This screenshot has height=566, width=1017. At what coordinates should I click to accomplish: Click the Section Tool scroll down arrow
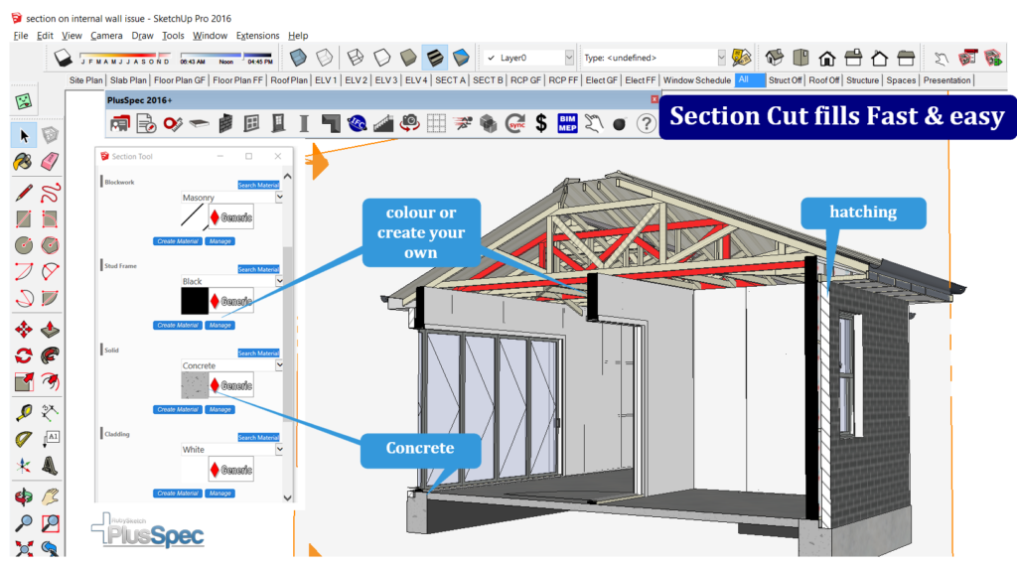(x=287, y=497)
